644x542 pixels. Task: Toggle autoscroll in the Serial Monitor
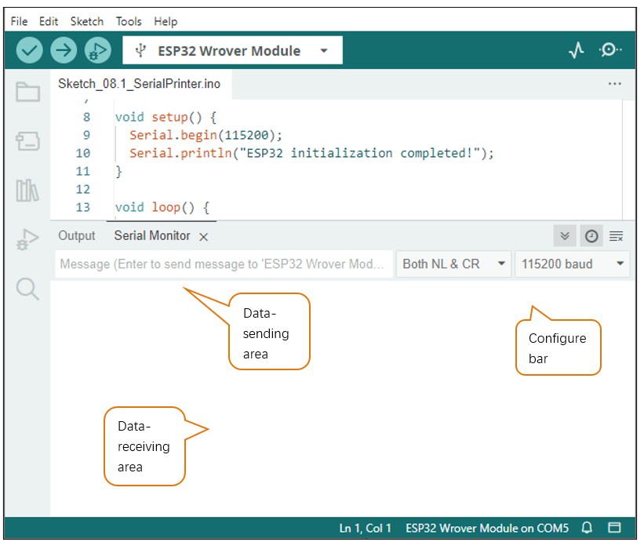coord(565,235)
